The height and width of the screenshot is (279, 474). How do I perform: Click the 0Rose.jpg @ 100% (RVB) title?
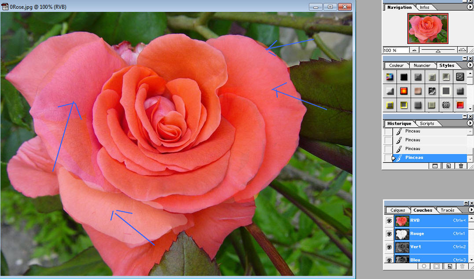coord(38,7)
